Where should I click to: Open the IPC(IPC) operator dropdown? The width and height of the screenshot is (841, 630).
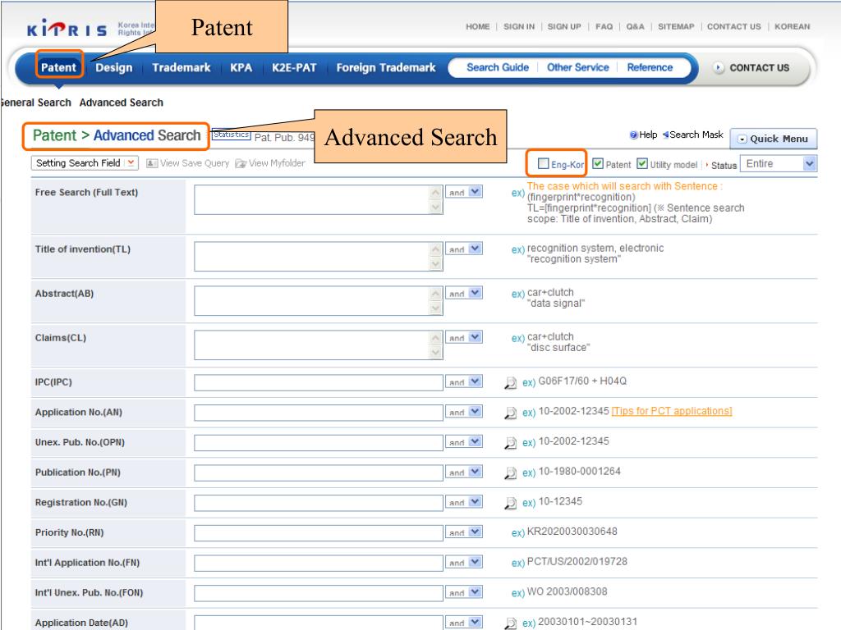(464, 381)
